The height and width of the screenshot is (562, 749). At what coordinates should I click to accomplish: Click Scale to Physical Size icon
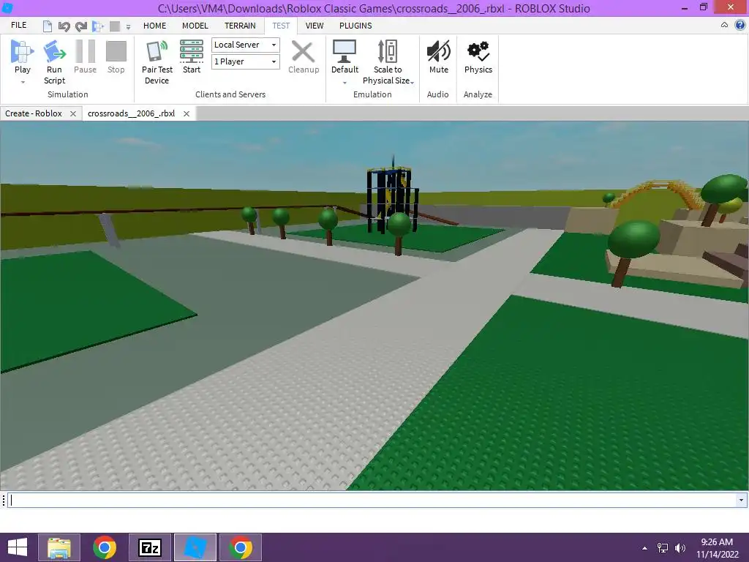coord(388,52)
